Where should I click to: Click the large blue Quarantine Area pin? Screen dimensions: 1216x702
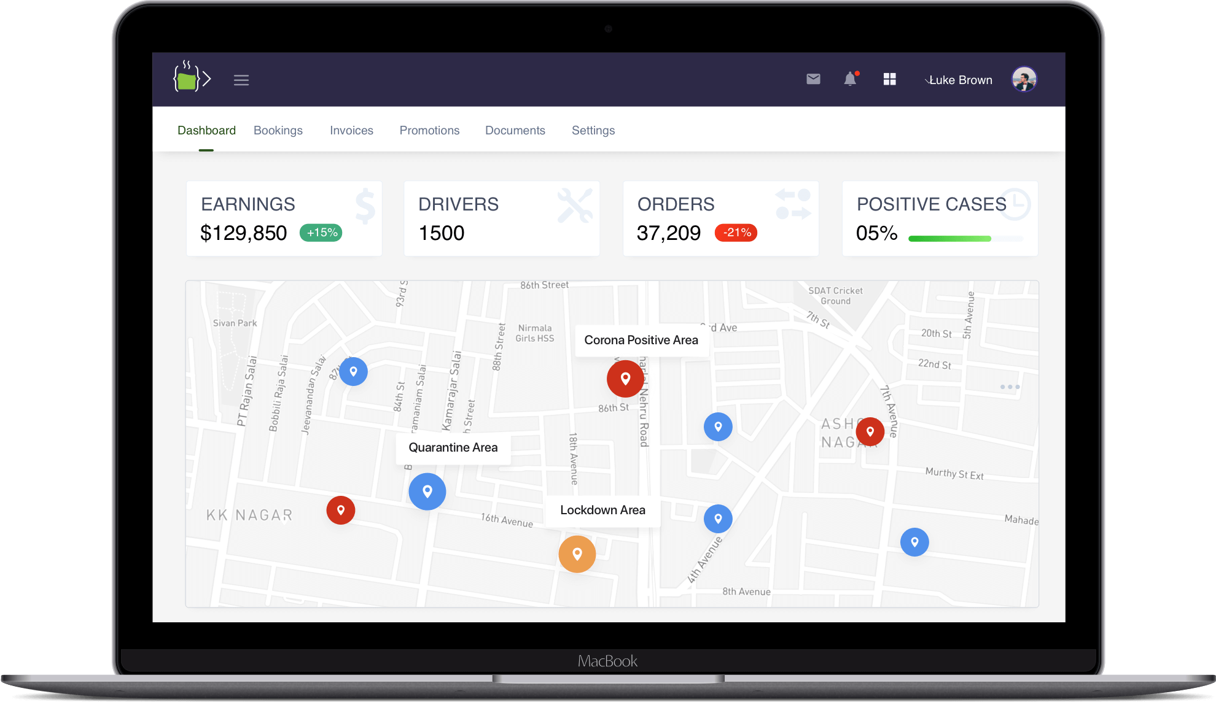(427, 492)
